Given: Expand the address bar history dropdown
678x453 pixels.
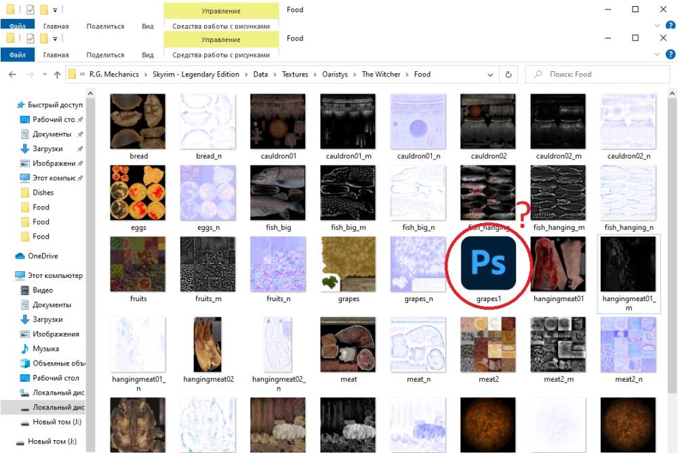Looking at the screenshot, I should point(490,75).
